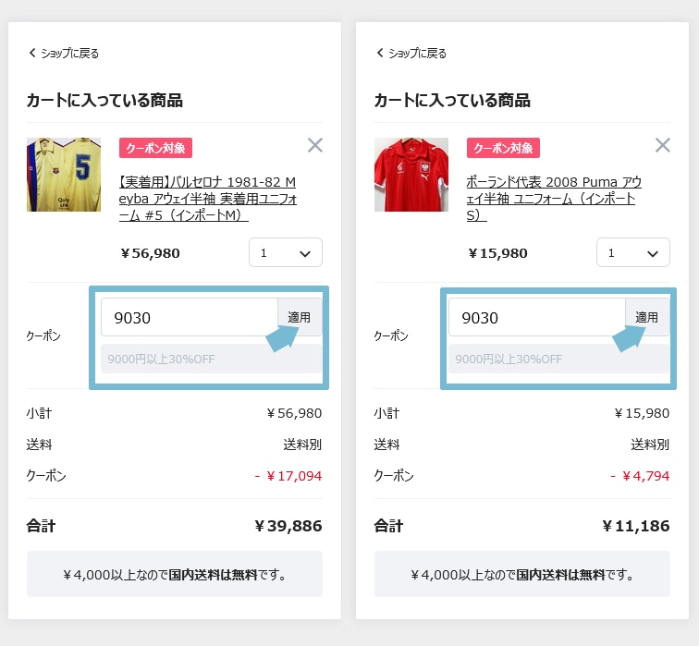
Task: Open the Barcelona jersey quantity dropdown
Action: pos(286,253)
